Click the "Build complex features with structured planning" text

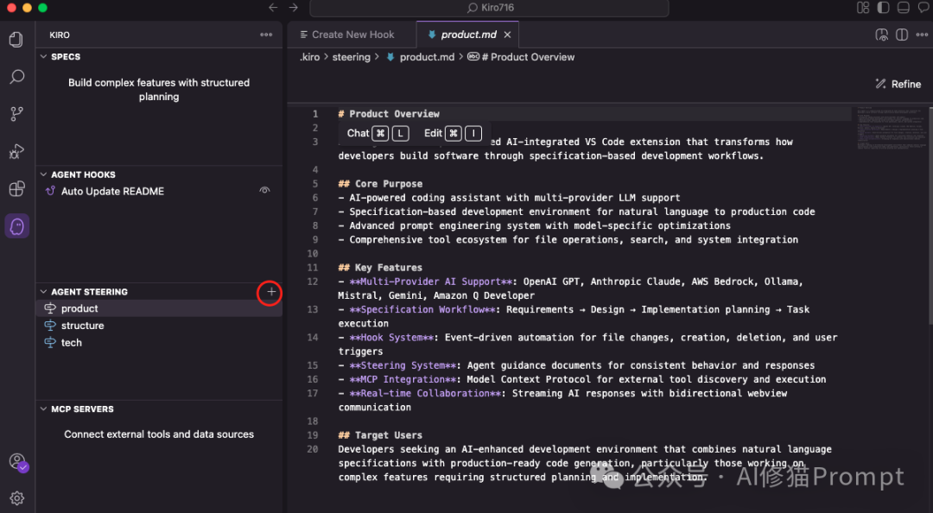[159, 90]
